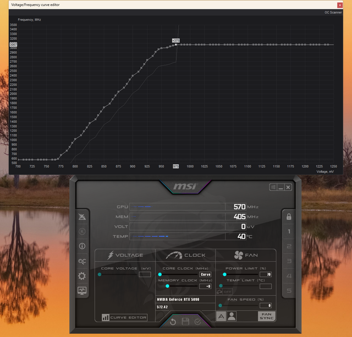Click the memory clock slider handle
The height and width of the screenshot is (337, 352).
(x=167, y=286)
